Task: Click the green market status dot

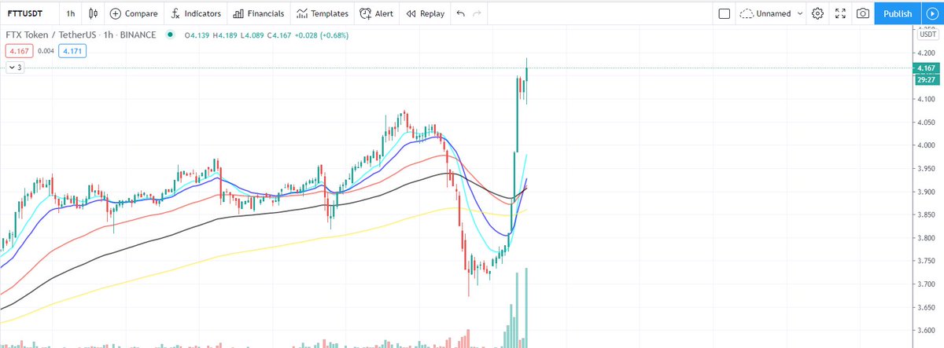Action: point(170,35)
